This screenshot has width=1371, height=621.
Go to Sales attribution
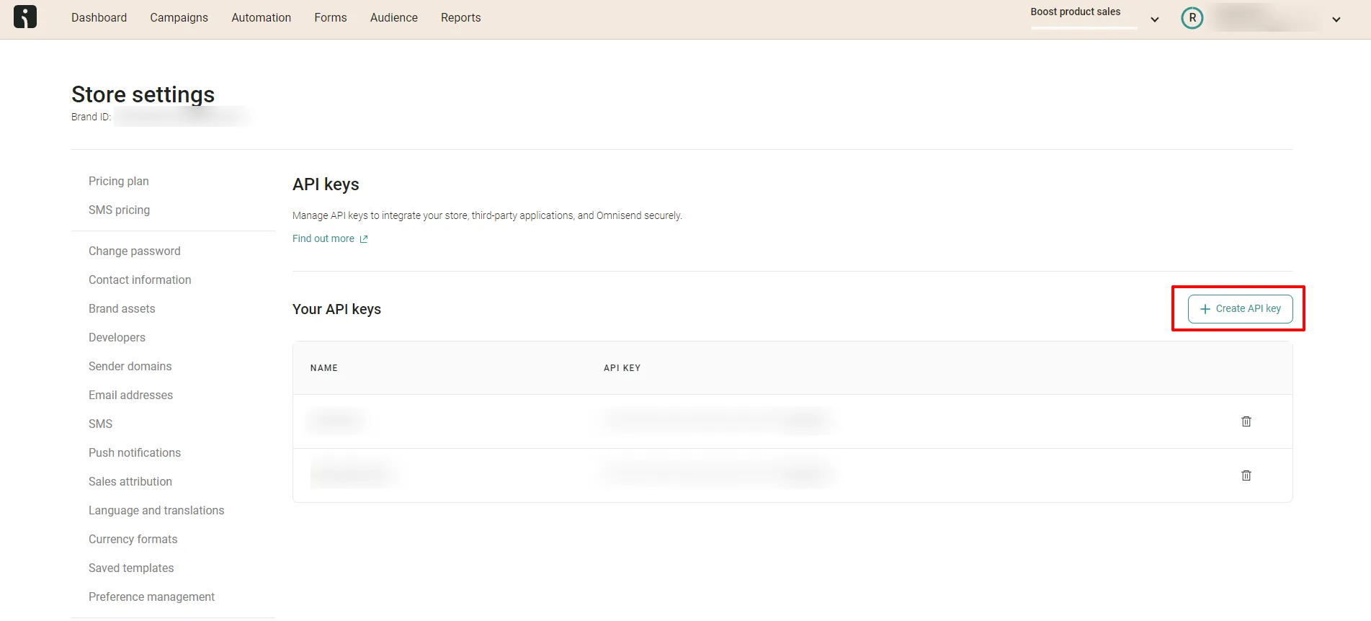130,481
